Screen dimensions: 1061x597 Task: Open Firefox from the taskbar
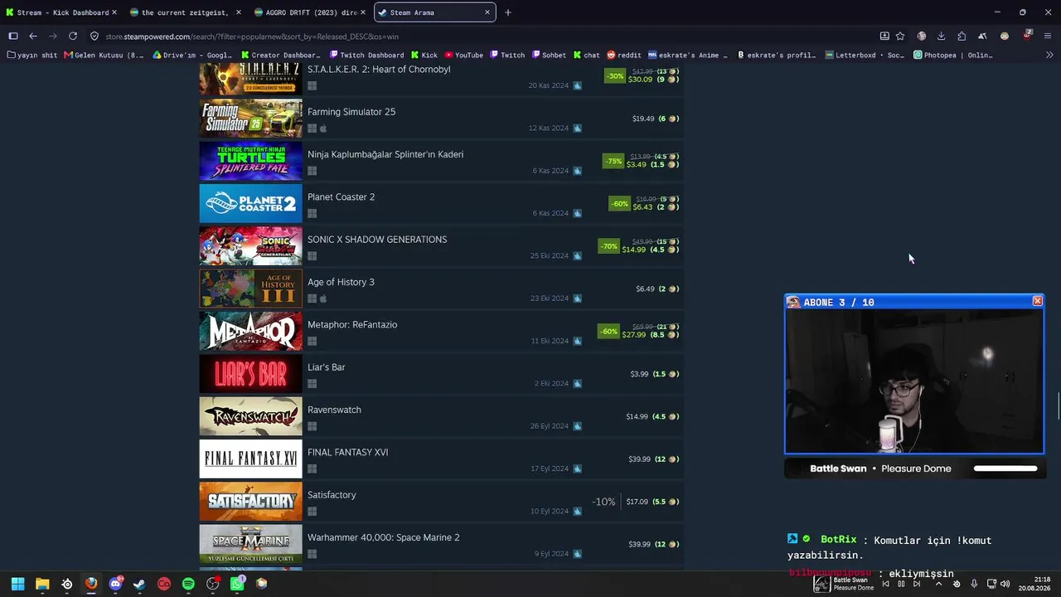tap(91, 584)
